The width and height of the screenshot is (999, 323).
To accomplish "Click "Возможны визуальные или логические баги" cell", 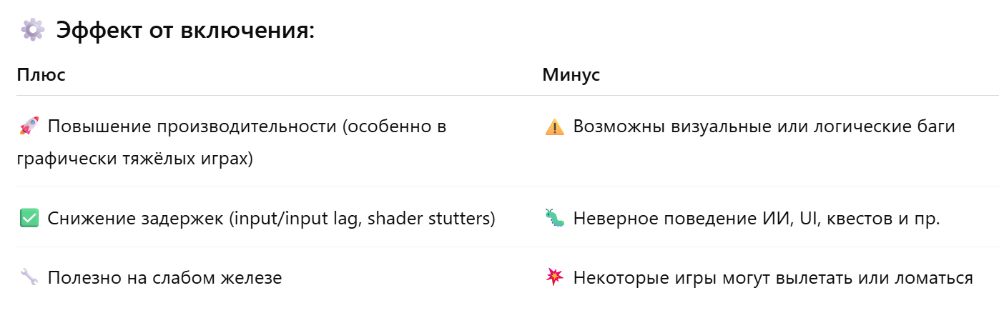I will [x=764, y=127].
